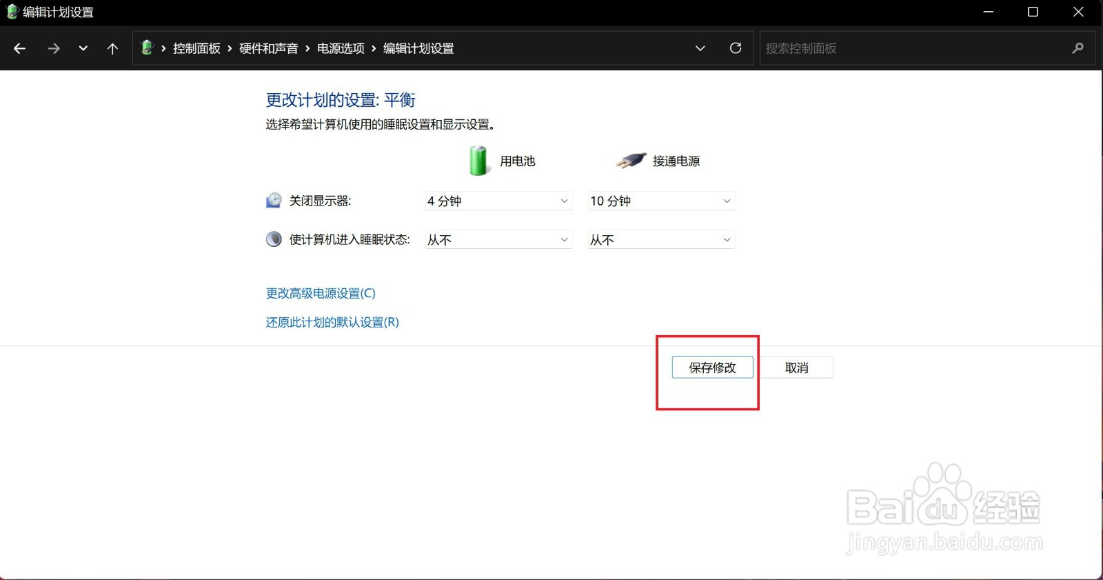Select the 编辑计划设置 breadcrumb
The width and height of the screenshot is (1103, 580).
[x=418, y=48]
